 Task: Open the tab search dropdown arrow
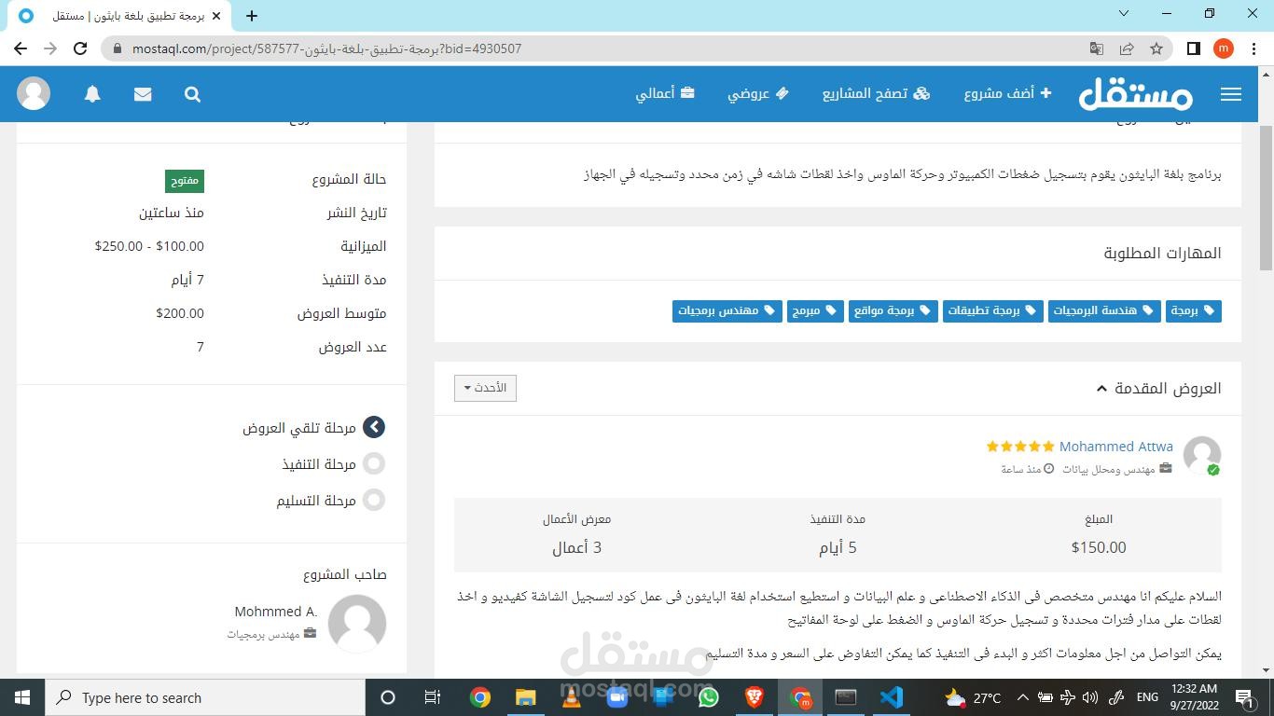[x=1124, y=13]
